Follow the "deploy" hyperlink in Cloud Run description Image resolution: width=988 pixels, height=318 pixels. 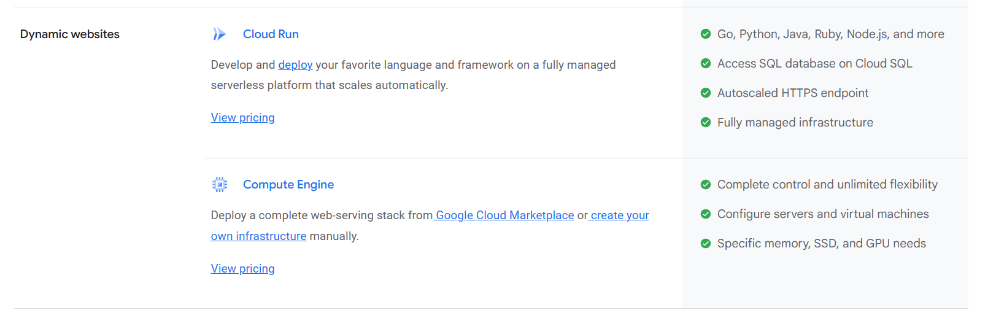(x=295, y=65)
